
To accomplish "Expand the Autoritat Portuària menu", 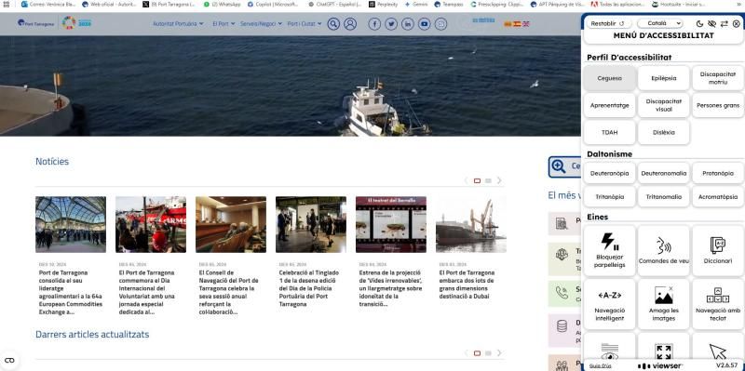I will [178, 23].
